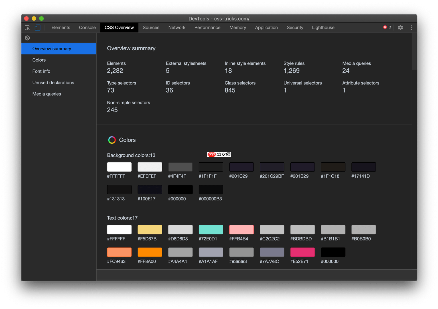
Task: Activate the inspect element picker icon
Action: point(27,28)
